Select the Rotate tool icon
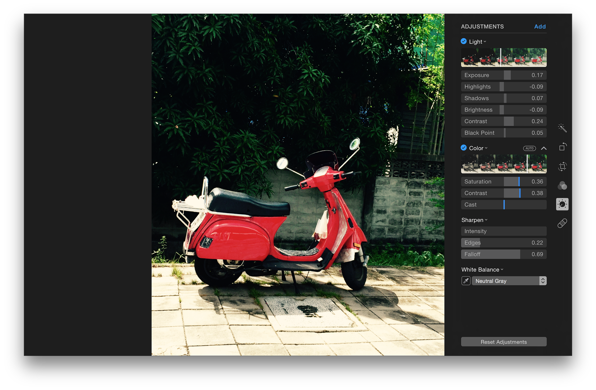This screenshot has width=596, height=390. click(x=562, y=147)
